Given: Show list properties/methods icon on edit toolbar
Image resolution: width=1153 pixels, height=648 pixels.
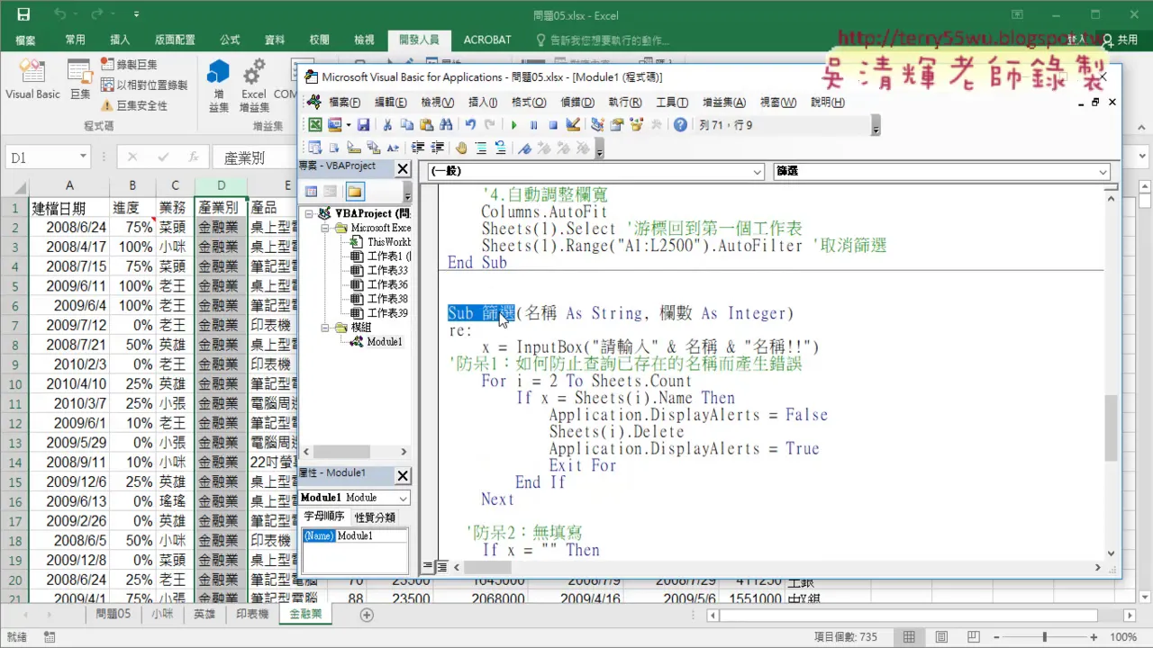Looking at the screenshot, I should pos(313,148).
